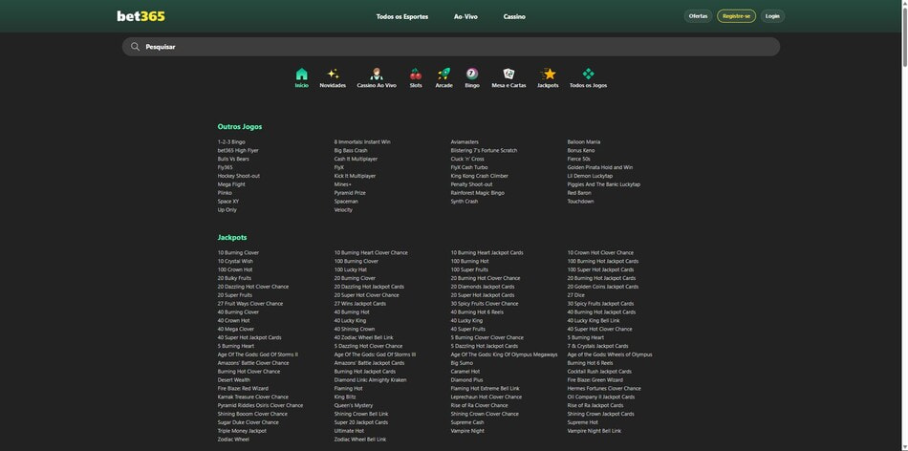Viewport: 908px width, 451px height.
Task: Open the Novidades sparkle icon
Action: click(x=333, y=75)
